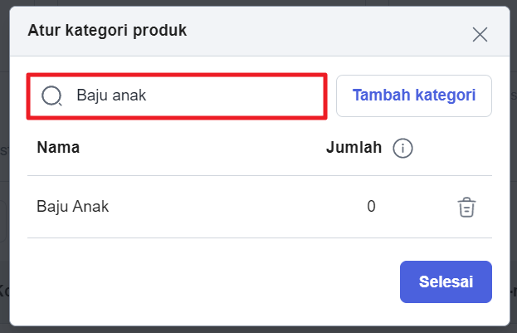517x333 pixels.
Task: Click empty header bar beside the dialog title
Action: click(x=326, y=32)
